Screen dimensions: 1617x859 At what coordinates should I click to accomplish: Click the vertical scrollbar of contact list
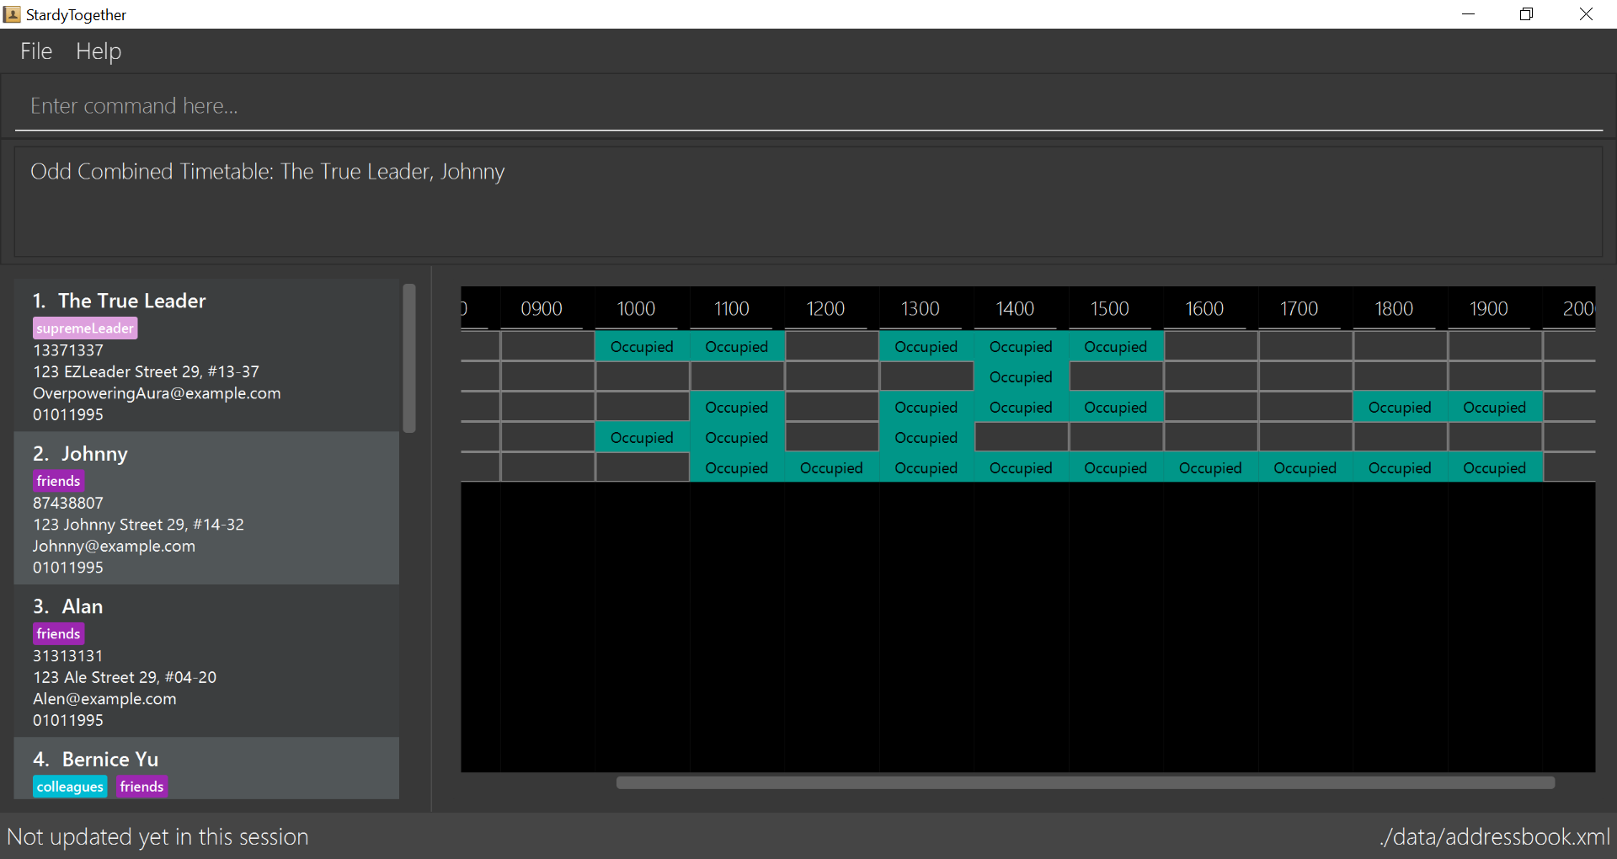409,358
